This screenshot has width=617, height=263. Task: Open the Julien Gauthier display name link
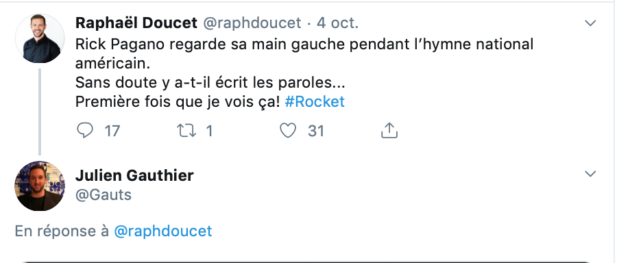134,175
